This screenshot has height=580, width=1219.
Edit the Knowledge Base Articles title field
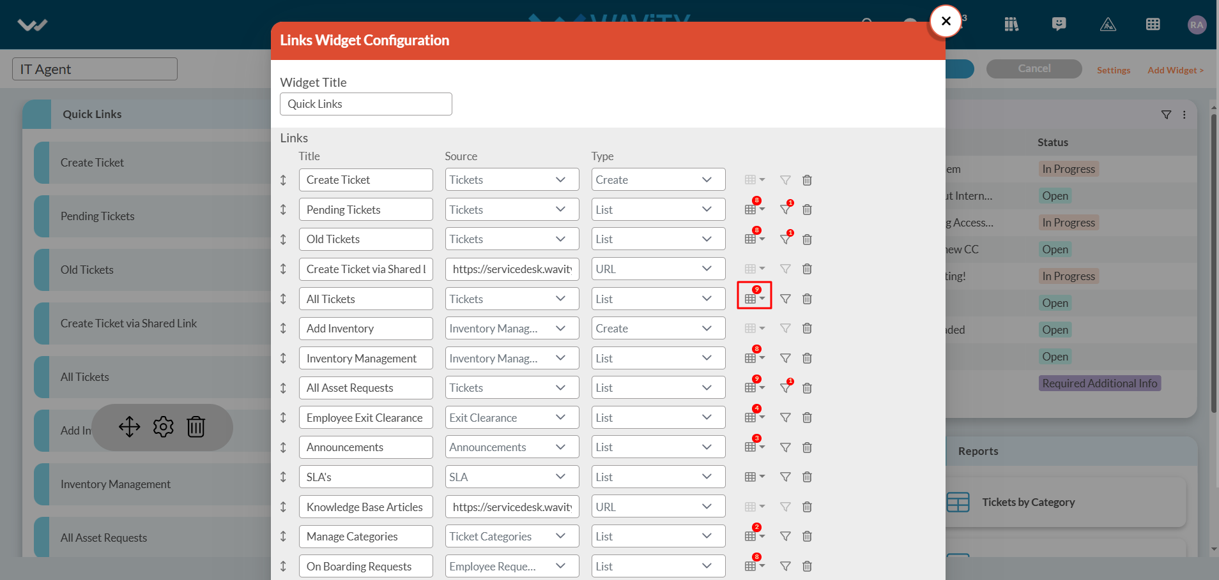[365, 507]
